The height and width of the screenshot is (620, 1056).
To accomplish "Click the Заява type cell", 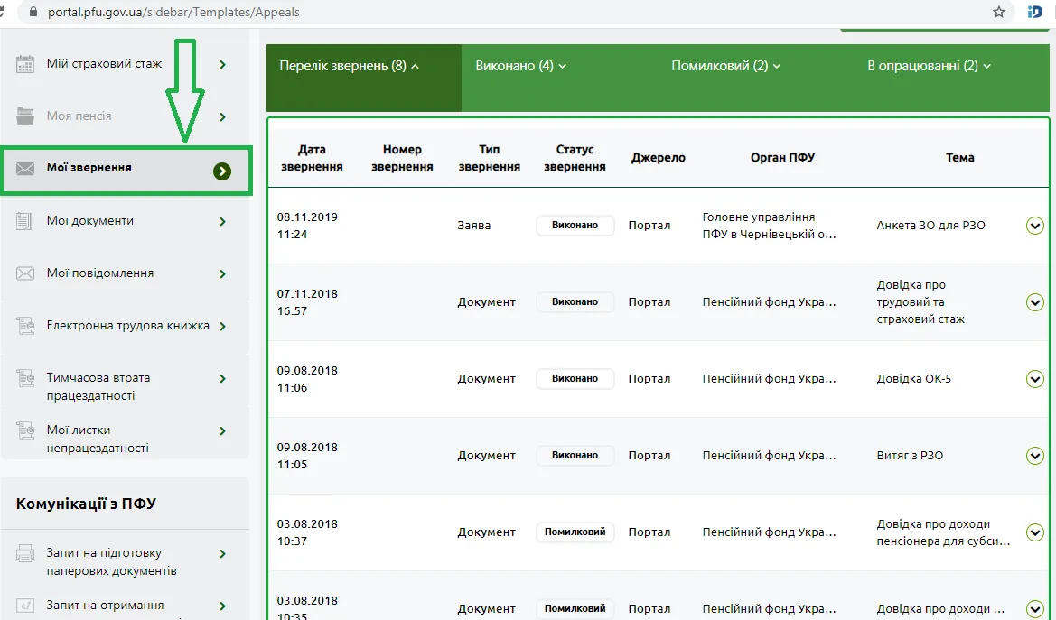I will [474, 226].
